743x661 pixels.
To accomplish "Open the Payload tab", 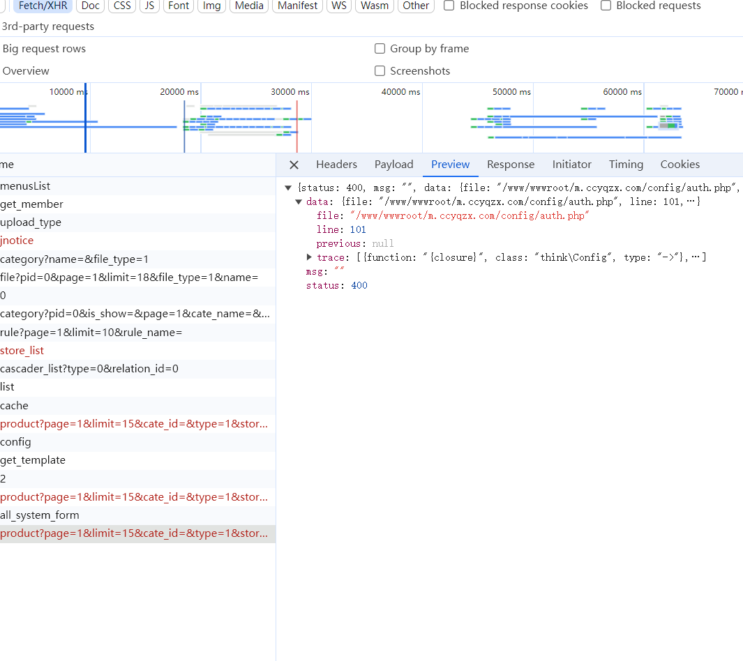I will pos(393,165).
